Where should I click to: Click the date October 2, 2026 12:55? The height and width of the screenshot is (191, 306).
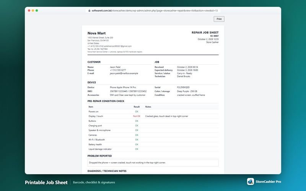208,39
